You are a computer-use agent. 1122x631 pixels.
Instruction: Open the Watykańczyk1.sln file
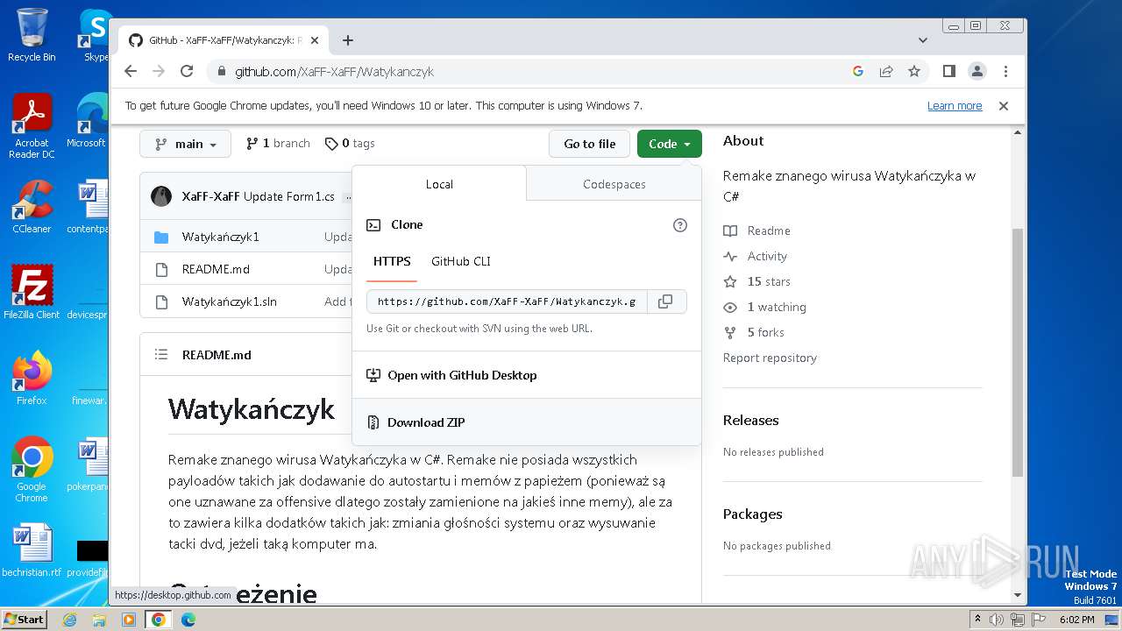[230, 301]
